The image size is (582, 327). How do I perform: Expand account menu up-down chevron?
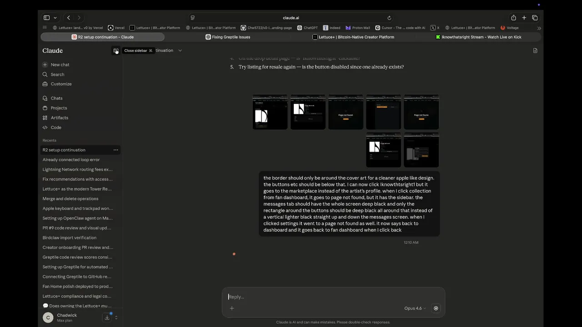(x=116, y=317)
